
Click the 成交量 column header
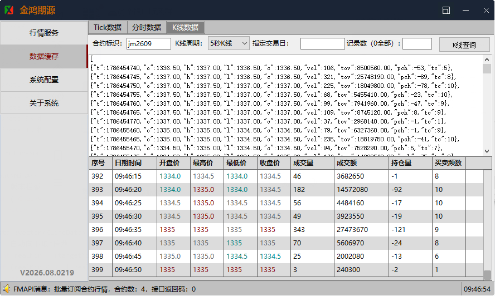tap(312, 163)
